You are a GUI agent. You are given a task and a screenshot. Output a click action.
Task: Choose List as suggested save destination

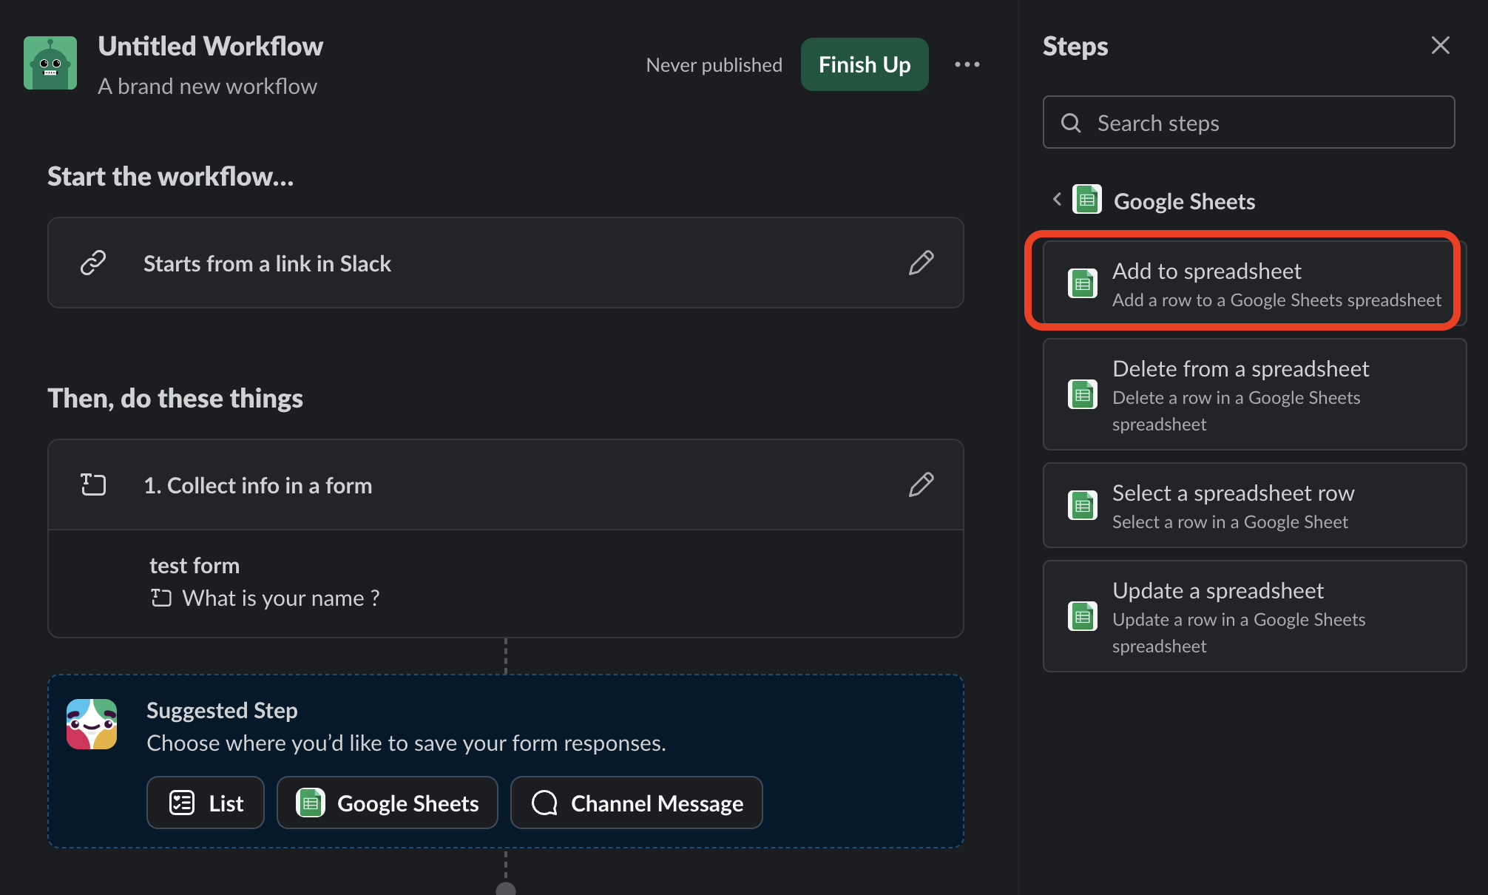206,803
